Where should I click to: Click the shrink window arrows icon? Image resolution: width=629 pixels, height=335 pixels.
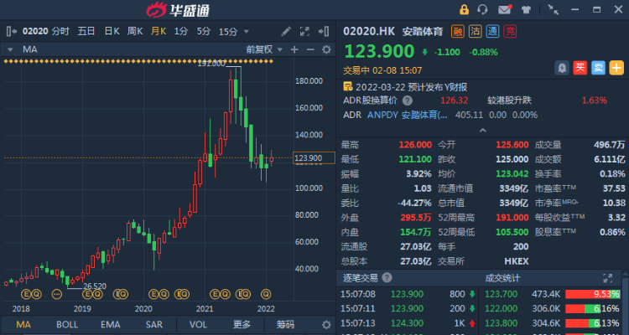pyautogui.click(x=554, y=10)
